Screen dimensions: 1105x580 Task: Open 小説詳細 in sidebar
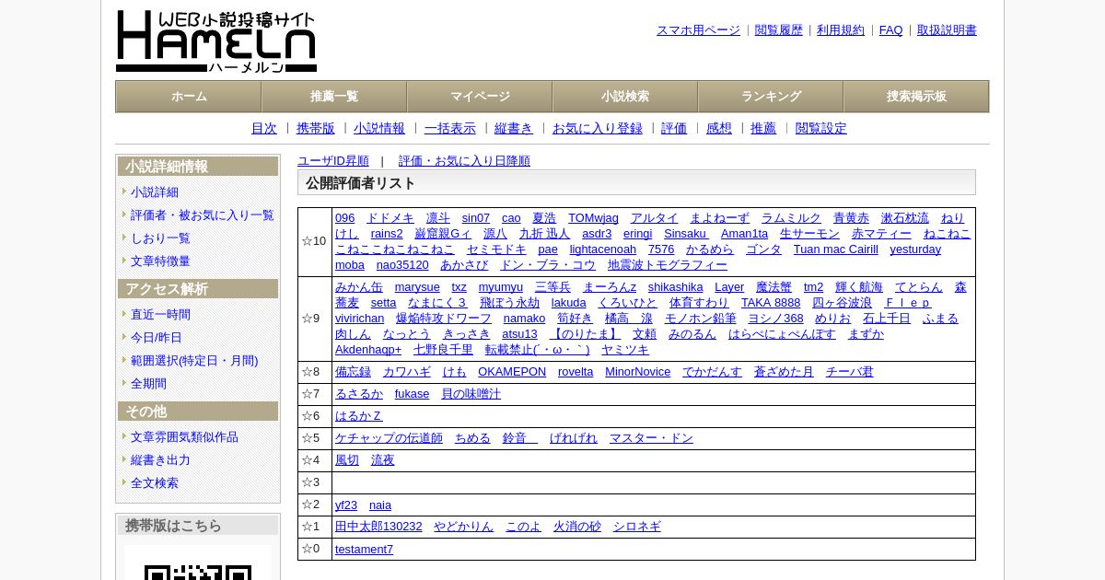pos(155,192)
